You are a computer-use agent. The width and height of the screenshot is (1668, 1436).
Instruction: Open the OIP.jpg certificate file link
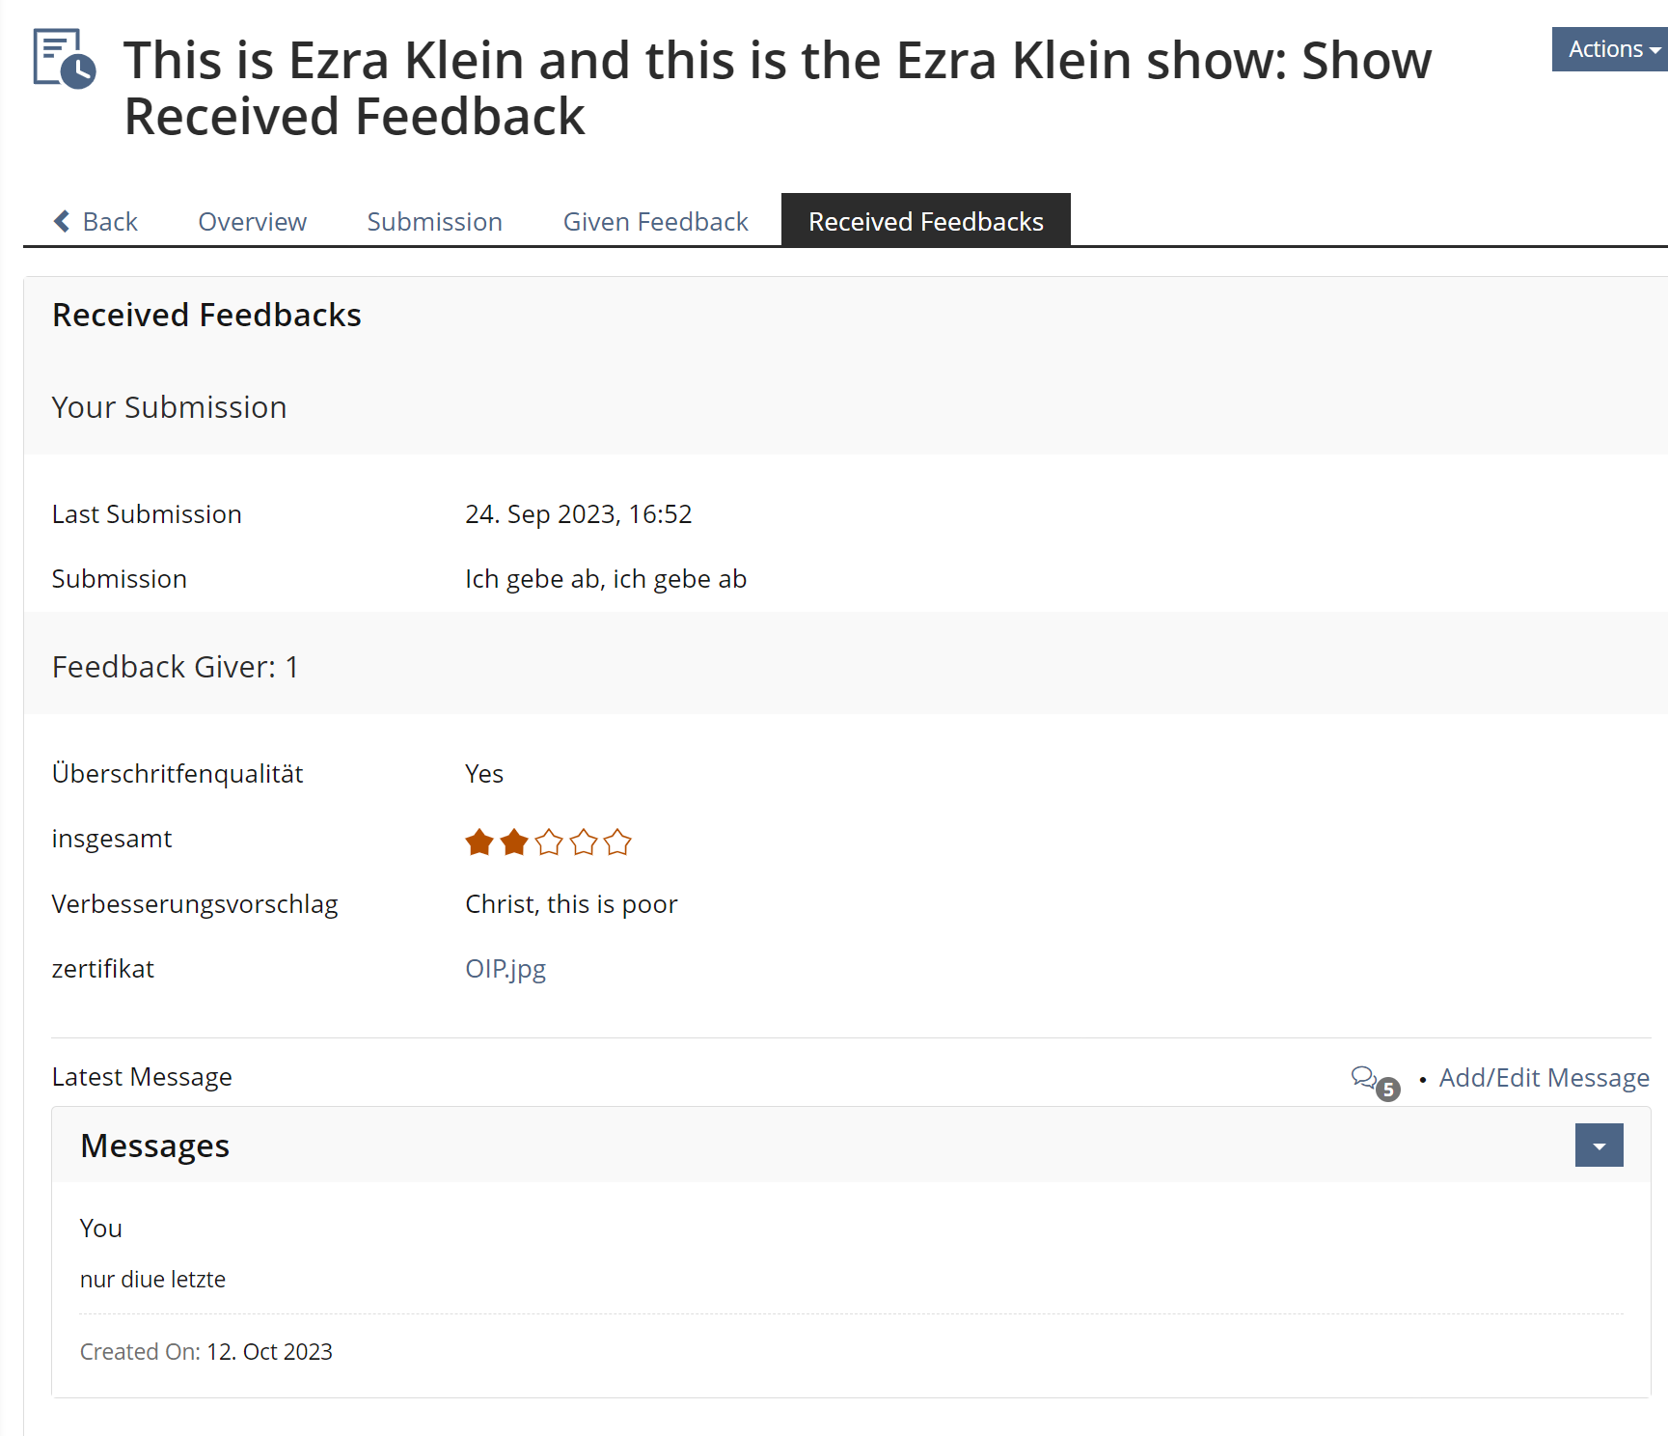click(506, 969)
